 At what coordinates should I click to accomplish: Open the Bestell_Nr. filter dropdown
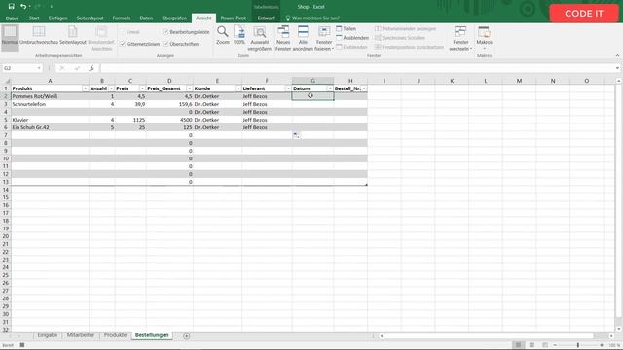pos(364,88)
